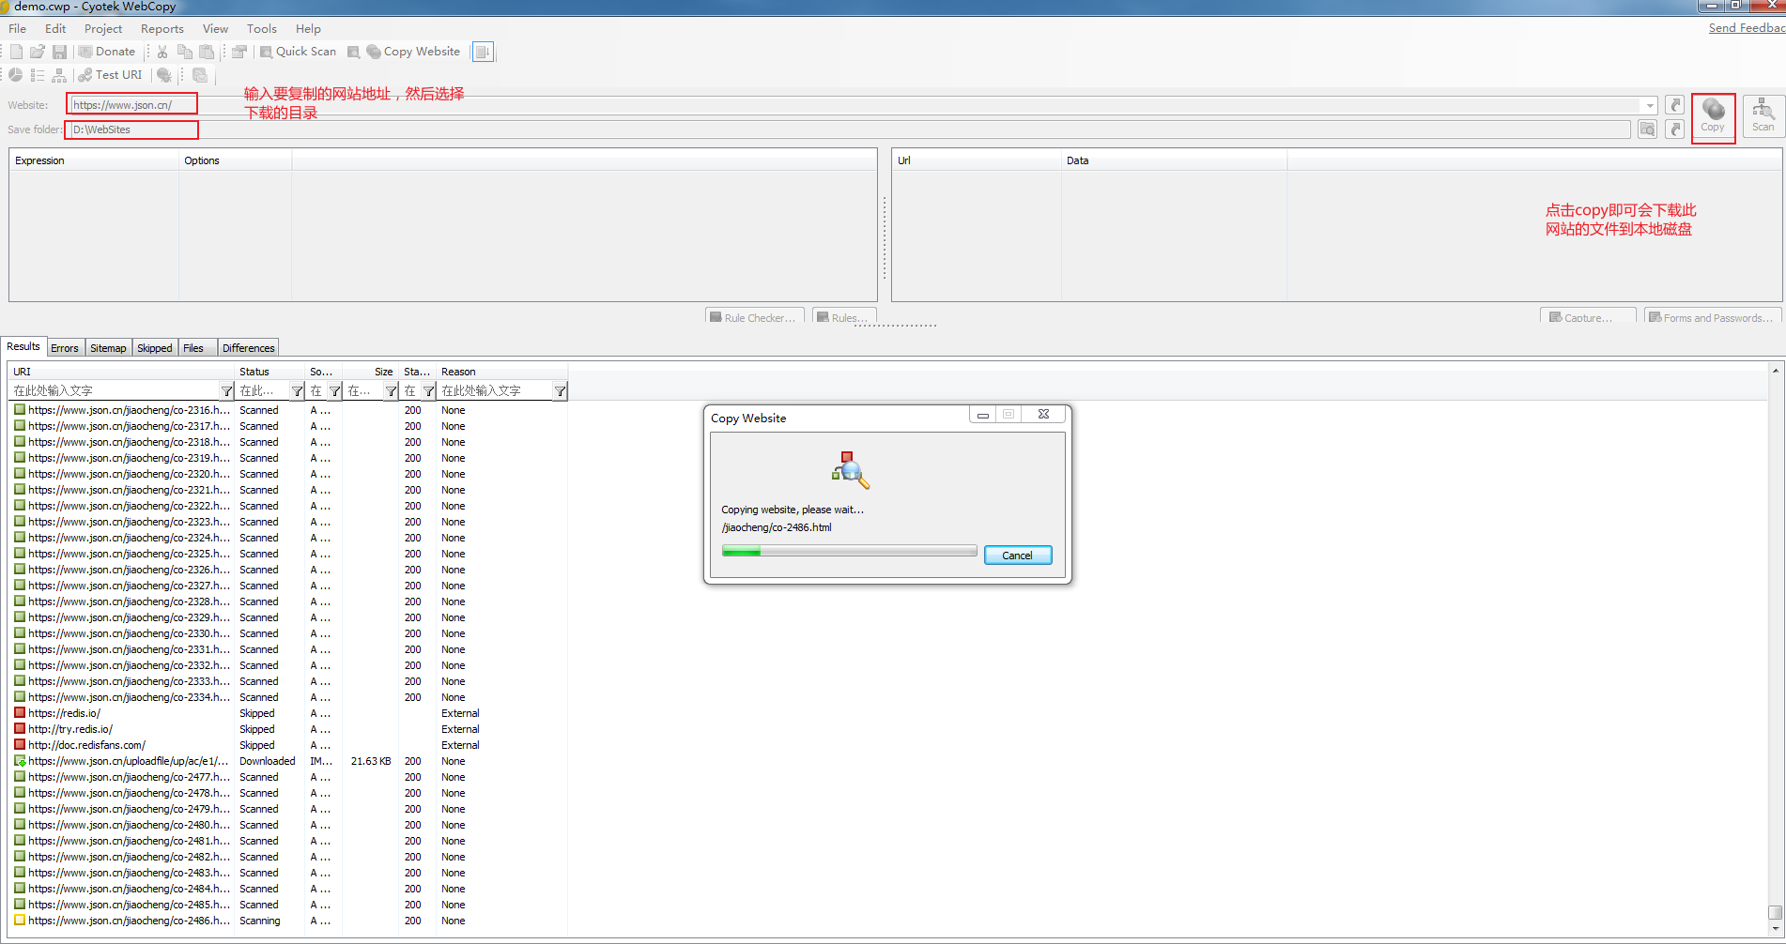Cancel the website copy operation
The width and height of the screenshot is (1786, 944).
[1017, 556]
